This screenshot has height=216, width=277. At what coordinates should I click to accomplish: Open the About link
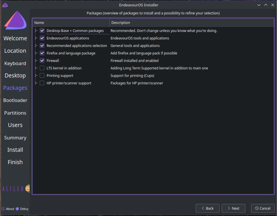tap(10, 209)
